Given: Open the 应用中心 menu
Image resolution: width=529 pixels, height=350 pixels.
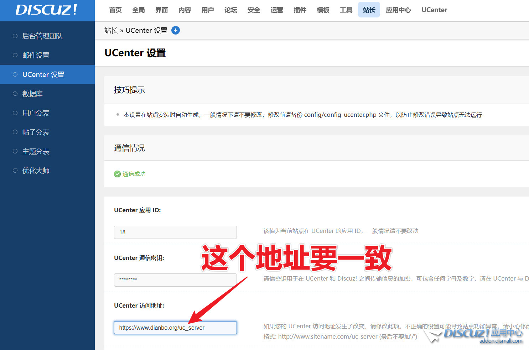Looking at the screenshot, I should coord(398,10).
